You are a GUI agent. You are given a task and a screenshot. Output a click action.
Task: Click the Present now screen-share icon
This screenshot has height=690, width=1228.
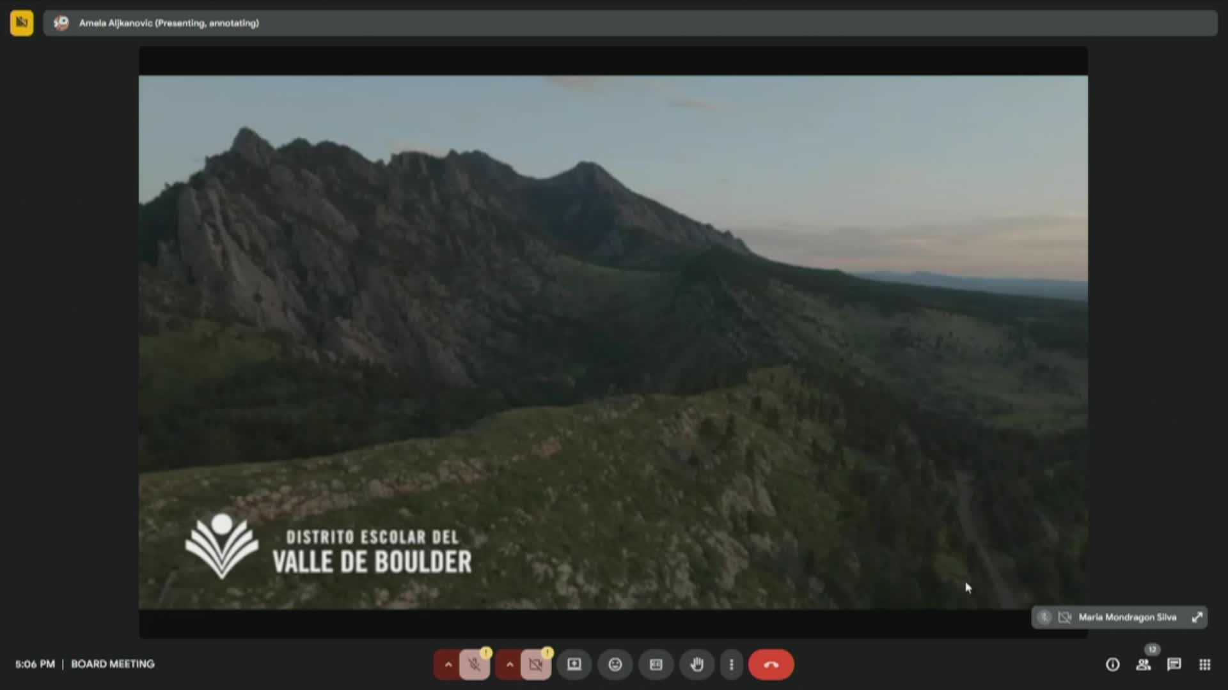pos(574,664)
